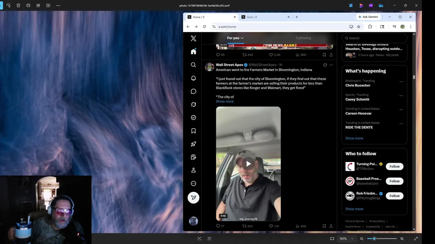Viewport: 435px width, 244px height.
Task: Open Photos 'See more' ellipsis menu
Action: [x=58, y=5]
